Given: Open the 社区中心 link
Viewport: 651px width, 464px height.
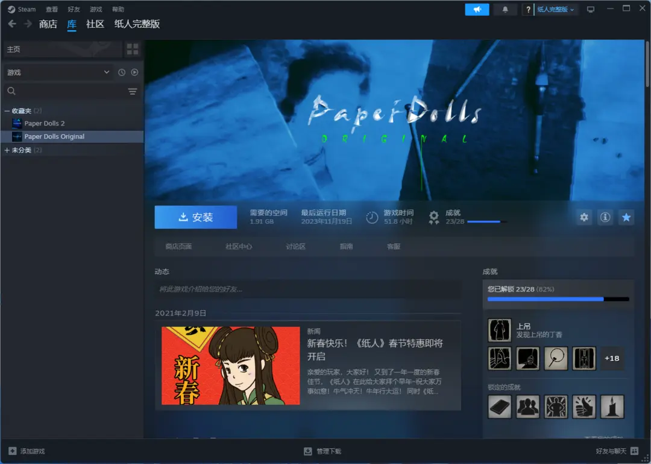Looking at the screenshot, I should (x=239, y=247).
